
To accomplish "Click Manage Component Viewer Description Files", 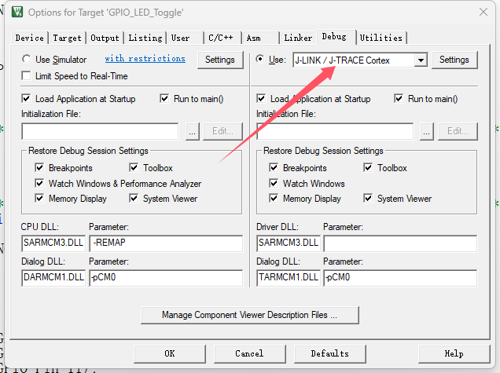I will [x=249, y=315].
